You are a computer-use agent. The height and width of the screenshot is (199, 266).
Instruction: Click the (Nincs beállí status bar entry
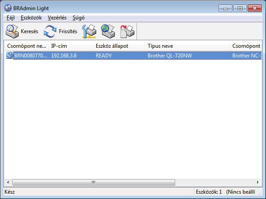[241, 192]
